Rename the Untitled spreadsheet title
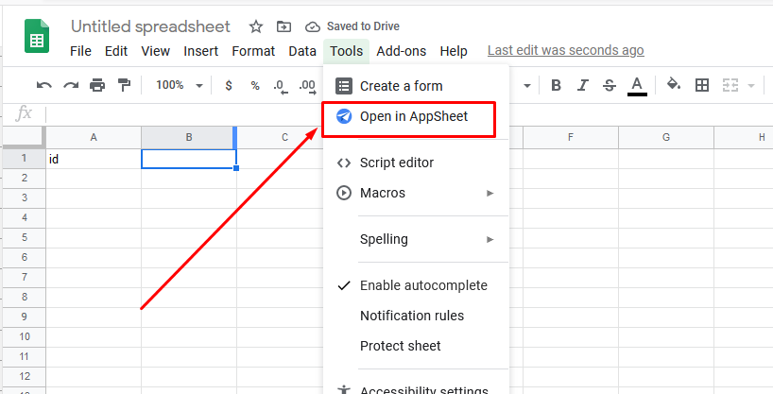 [150, 26]
